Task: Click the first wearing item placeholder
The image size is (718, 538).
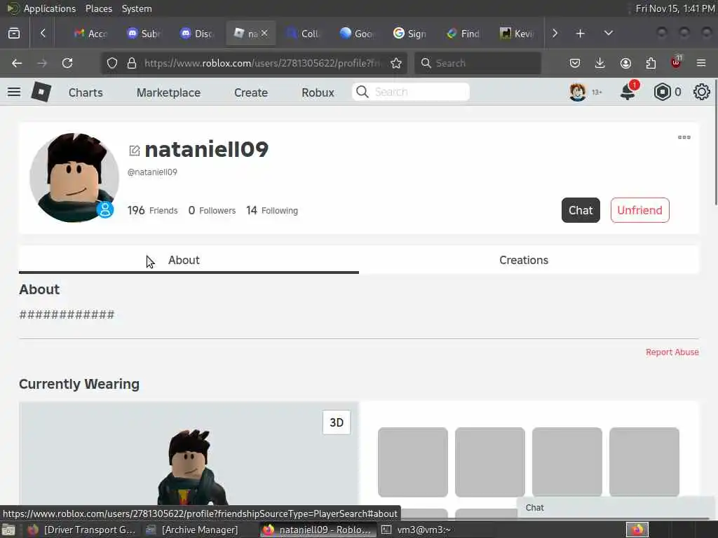Action: click(413, 462)
